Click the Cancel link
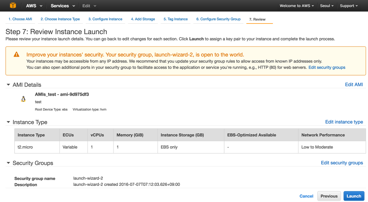The width and height of the screenshot is (368, 202). point(306,196)
